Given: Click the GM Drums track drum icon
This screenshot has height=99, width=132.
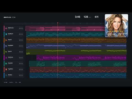Looking at the screenshot, I should (x=6, y=28).
